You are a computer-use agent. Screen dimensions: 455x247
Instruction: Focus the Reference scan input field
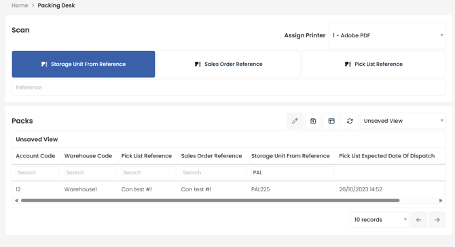229,88
